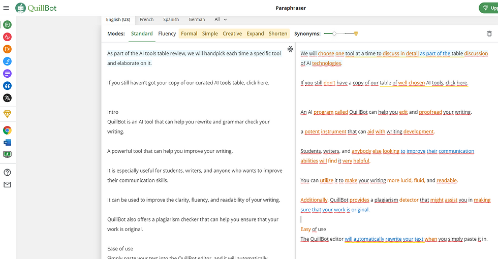
Task: Choose the Creative premium mode
Action: click(232, 34)
